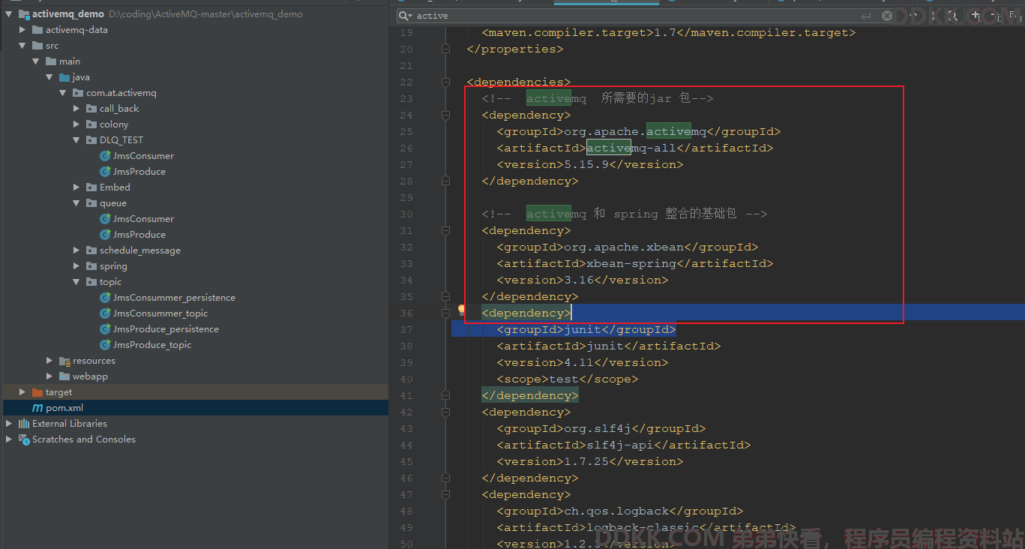Click version '5.15.9' on line 27
1025x549 pixels.
click(x=586, y=164)
